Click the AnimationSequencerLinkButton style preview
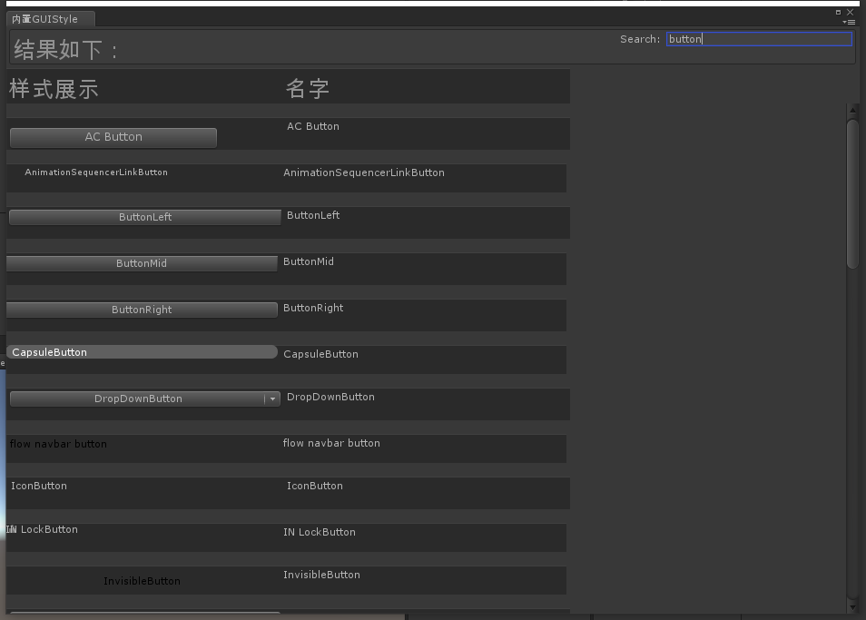866x620 pixels. (x=96, y=172)
